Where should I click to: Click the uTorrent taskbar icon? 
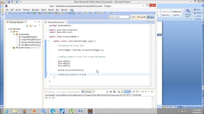click(x=71, y=111)
